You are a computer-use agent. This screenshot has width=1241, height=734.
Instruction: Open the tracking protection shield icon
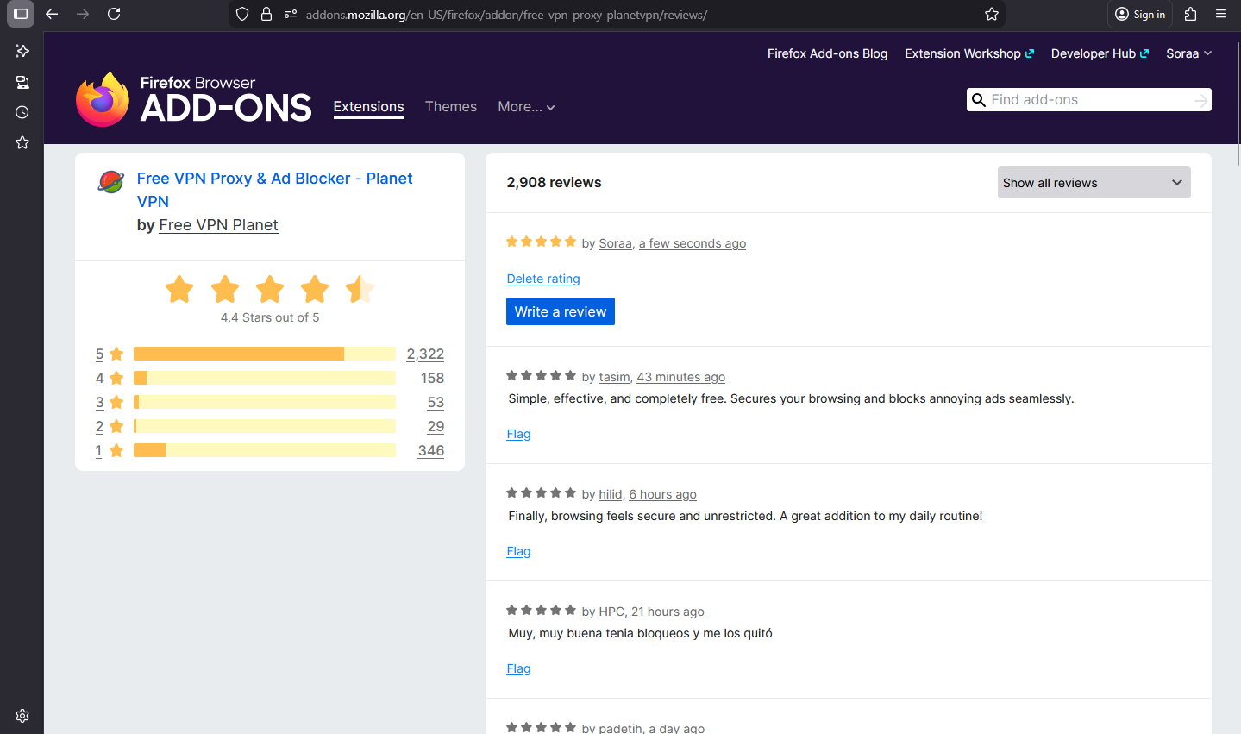point(242,14)
